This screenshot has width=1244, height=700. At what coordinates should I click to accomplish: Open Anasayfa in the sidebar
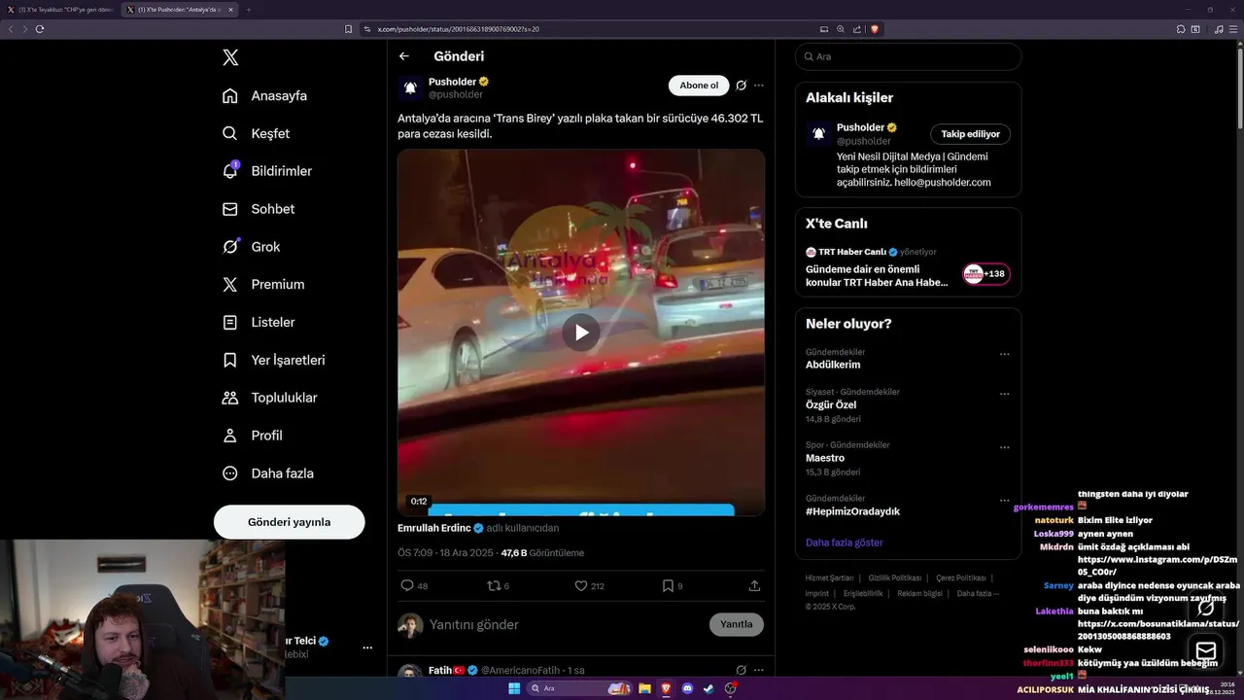(x=265, y=95)
